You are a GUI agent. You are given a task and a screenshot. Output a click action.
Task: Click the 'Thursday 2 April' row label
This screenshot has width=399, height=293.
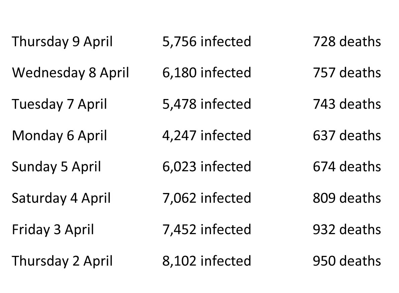[x=62, y=261]
